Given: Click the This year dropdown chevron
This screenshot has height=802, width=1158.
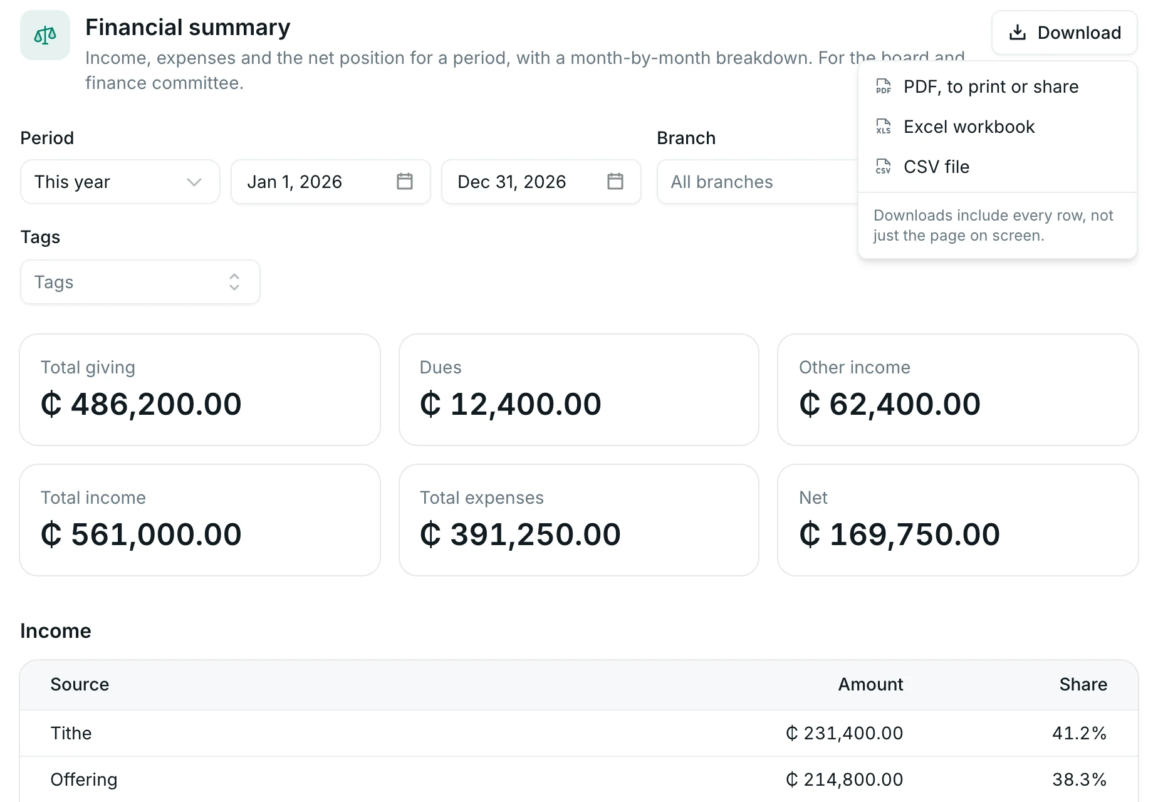Looking at the screenshot, I should [194, 182].
